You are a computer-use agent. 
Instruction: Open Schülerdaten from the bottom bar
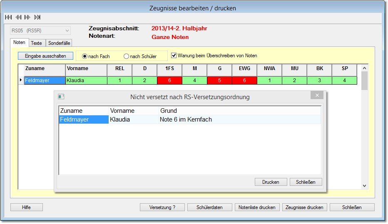[209, 207]
